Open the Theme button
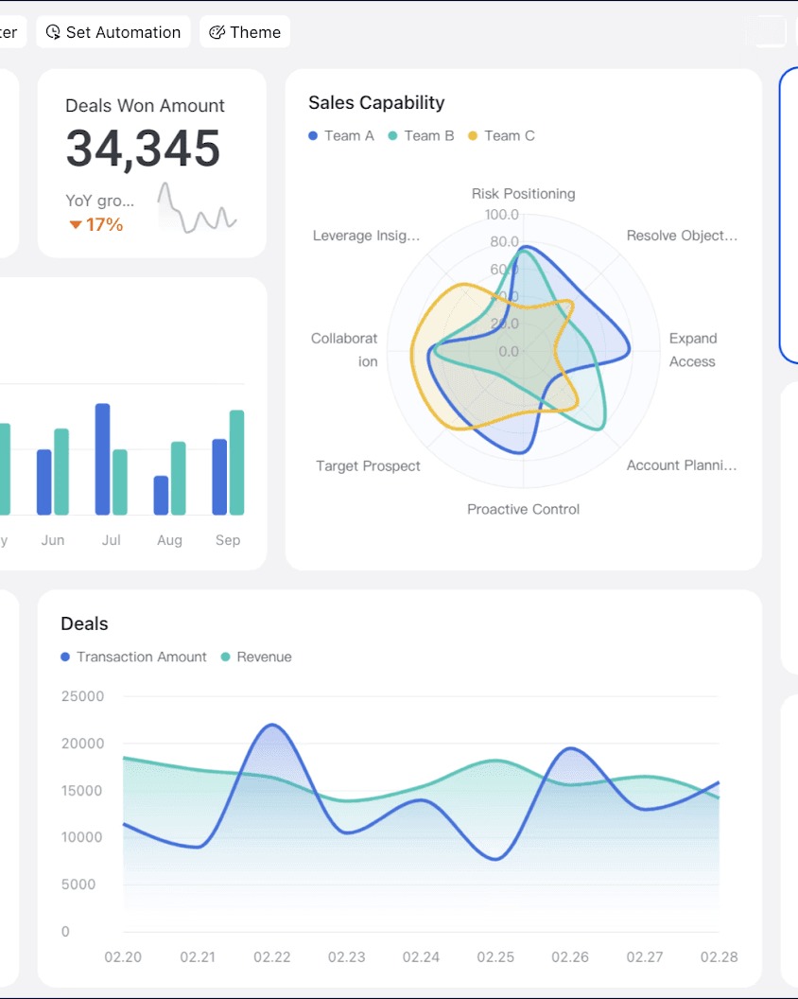Image resolution: width=798 pixels, height=999 pixels. 245,32
